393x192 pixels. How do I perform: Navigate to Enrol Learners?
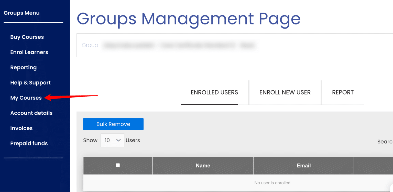point(29,52)
